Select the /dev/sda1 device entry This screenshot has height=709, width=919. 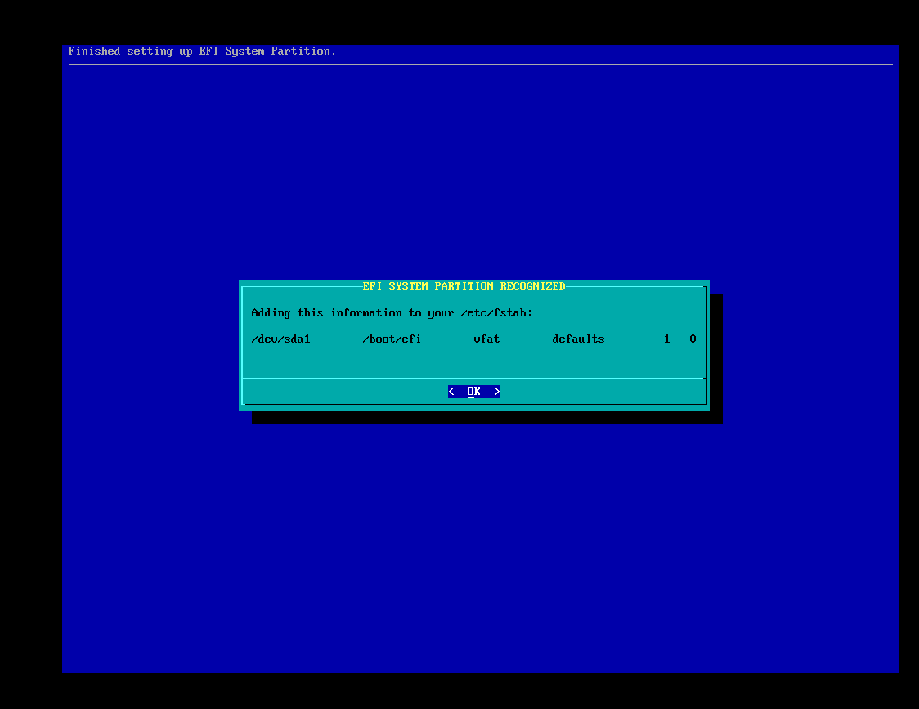pyautogui.click(x=280, y=339)
